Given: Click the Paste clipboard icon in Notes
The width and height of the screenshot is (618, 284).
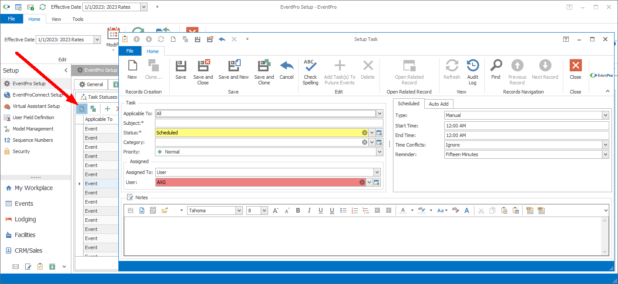Looking at the screenshot, I should point(504,210).
